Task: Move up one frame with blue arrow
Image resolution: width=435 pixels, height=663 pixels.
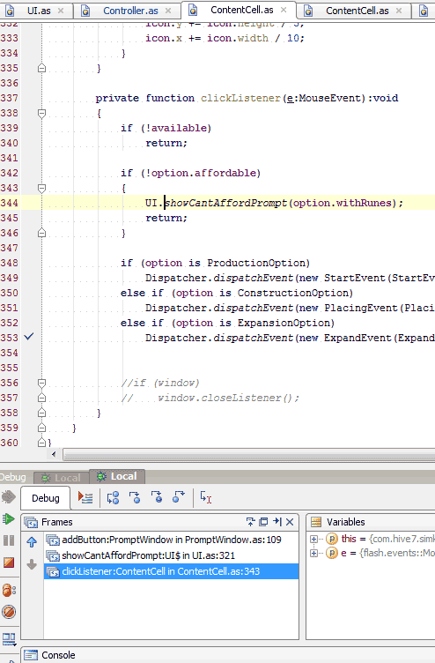Action: (32, 542)
